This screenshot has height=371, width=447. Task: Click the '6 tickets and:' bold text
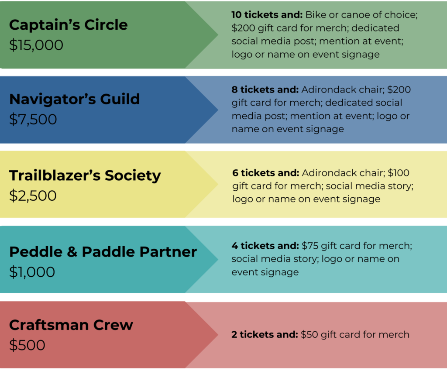point(266,173)
